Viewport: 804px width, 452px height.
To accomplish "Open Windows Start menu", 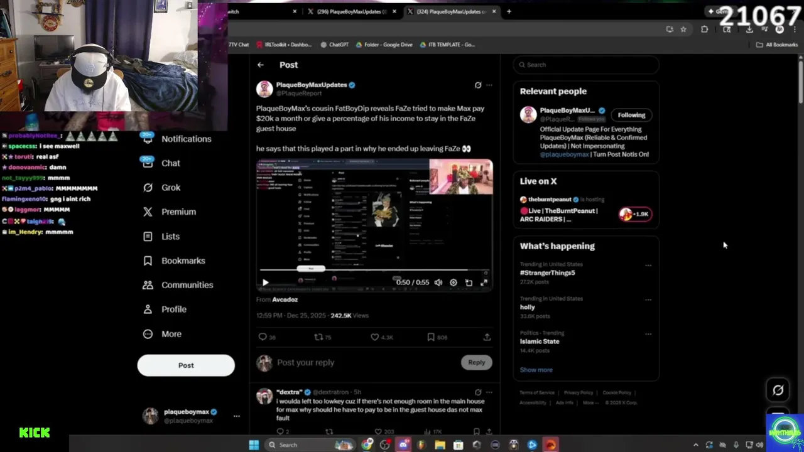I will tap(254, 445).
